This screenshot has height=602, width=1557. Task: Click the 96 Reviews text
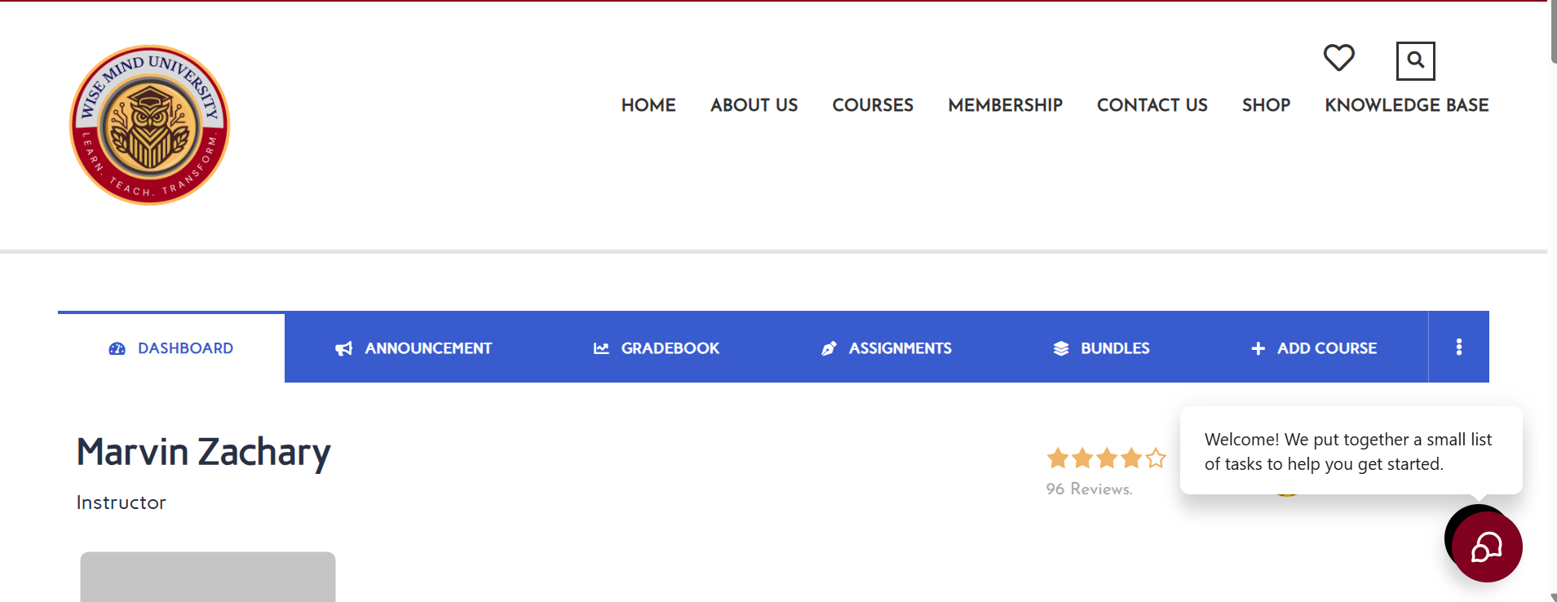[x=1089, y=489]
